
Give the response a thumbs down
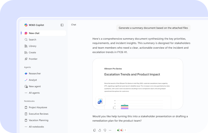click(x=105, y=130)
